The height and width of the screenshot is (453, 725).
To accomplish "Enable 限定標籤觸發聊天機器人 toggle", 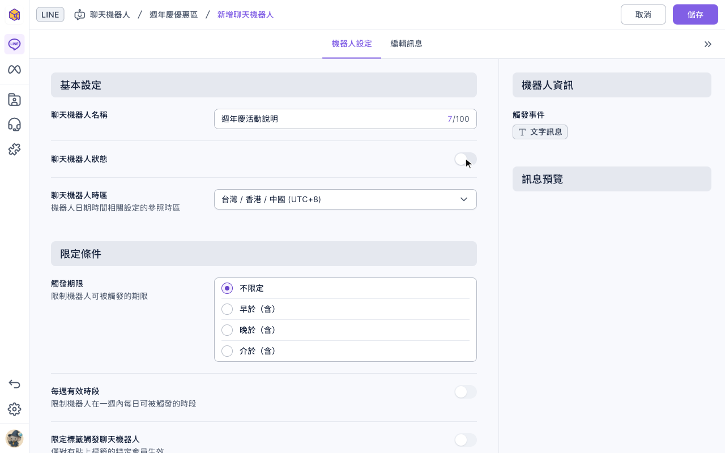I will [466, 440].
